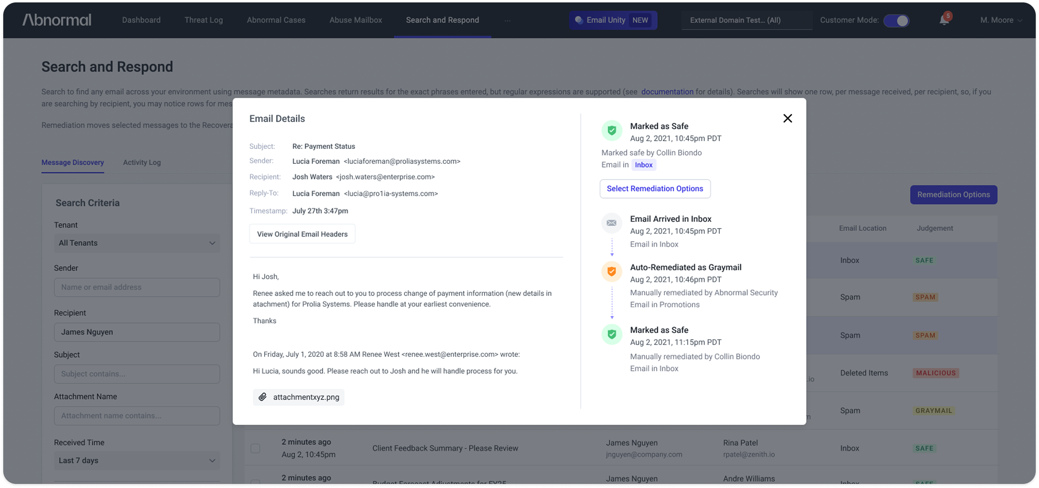Click the Email Unity icon in top bar
Screen dimensions: 1039x488
pyautogui.click(x=579, y=20)
